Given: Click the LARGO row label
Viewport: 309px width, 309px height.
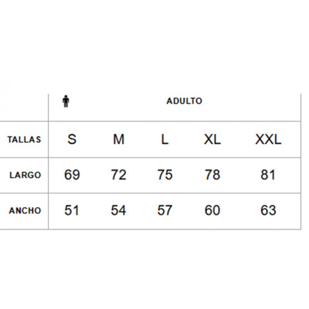Looking at the screenshot, I should click(x=25, y=175).
